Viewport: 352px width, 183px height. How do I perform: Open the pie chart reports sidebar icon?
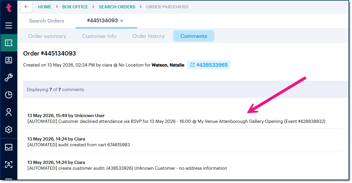(x=9, y=95)
